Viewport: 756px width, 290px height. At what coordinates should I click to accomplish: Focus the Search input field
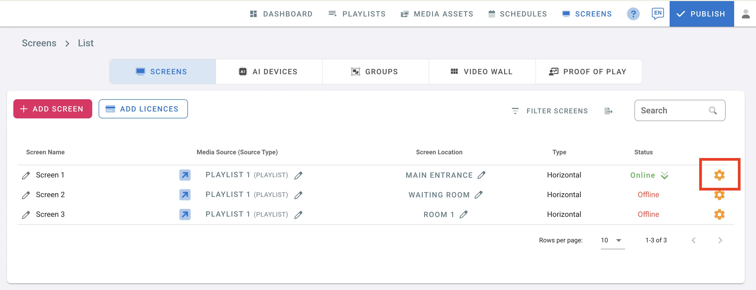coord(672,111)
